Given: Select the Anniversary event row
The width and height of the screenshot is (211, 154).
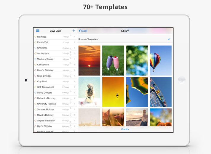Looking at the screenshot, I should pyautogui.click(x=55, y=53).
